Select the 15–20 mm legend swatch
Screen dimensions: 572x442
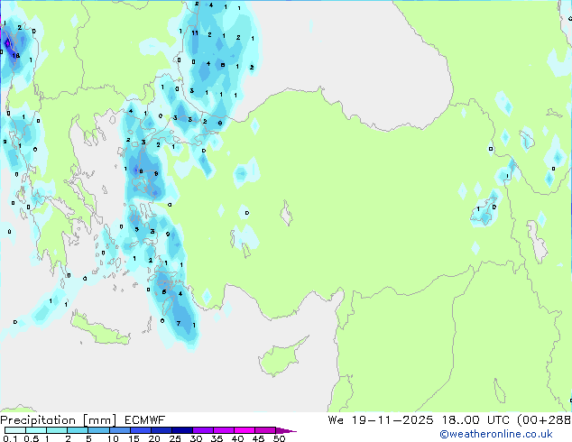click(x=141, y=430)
